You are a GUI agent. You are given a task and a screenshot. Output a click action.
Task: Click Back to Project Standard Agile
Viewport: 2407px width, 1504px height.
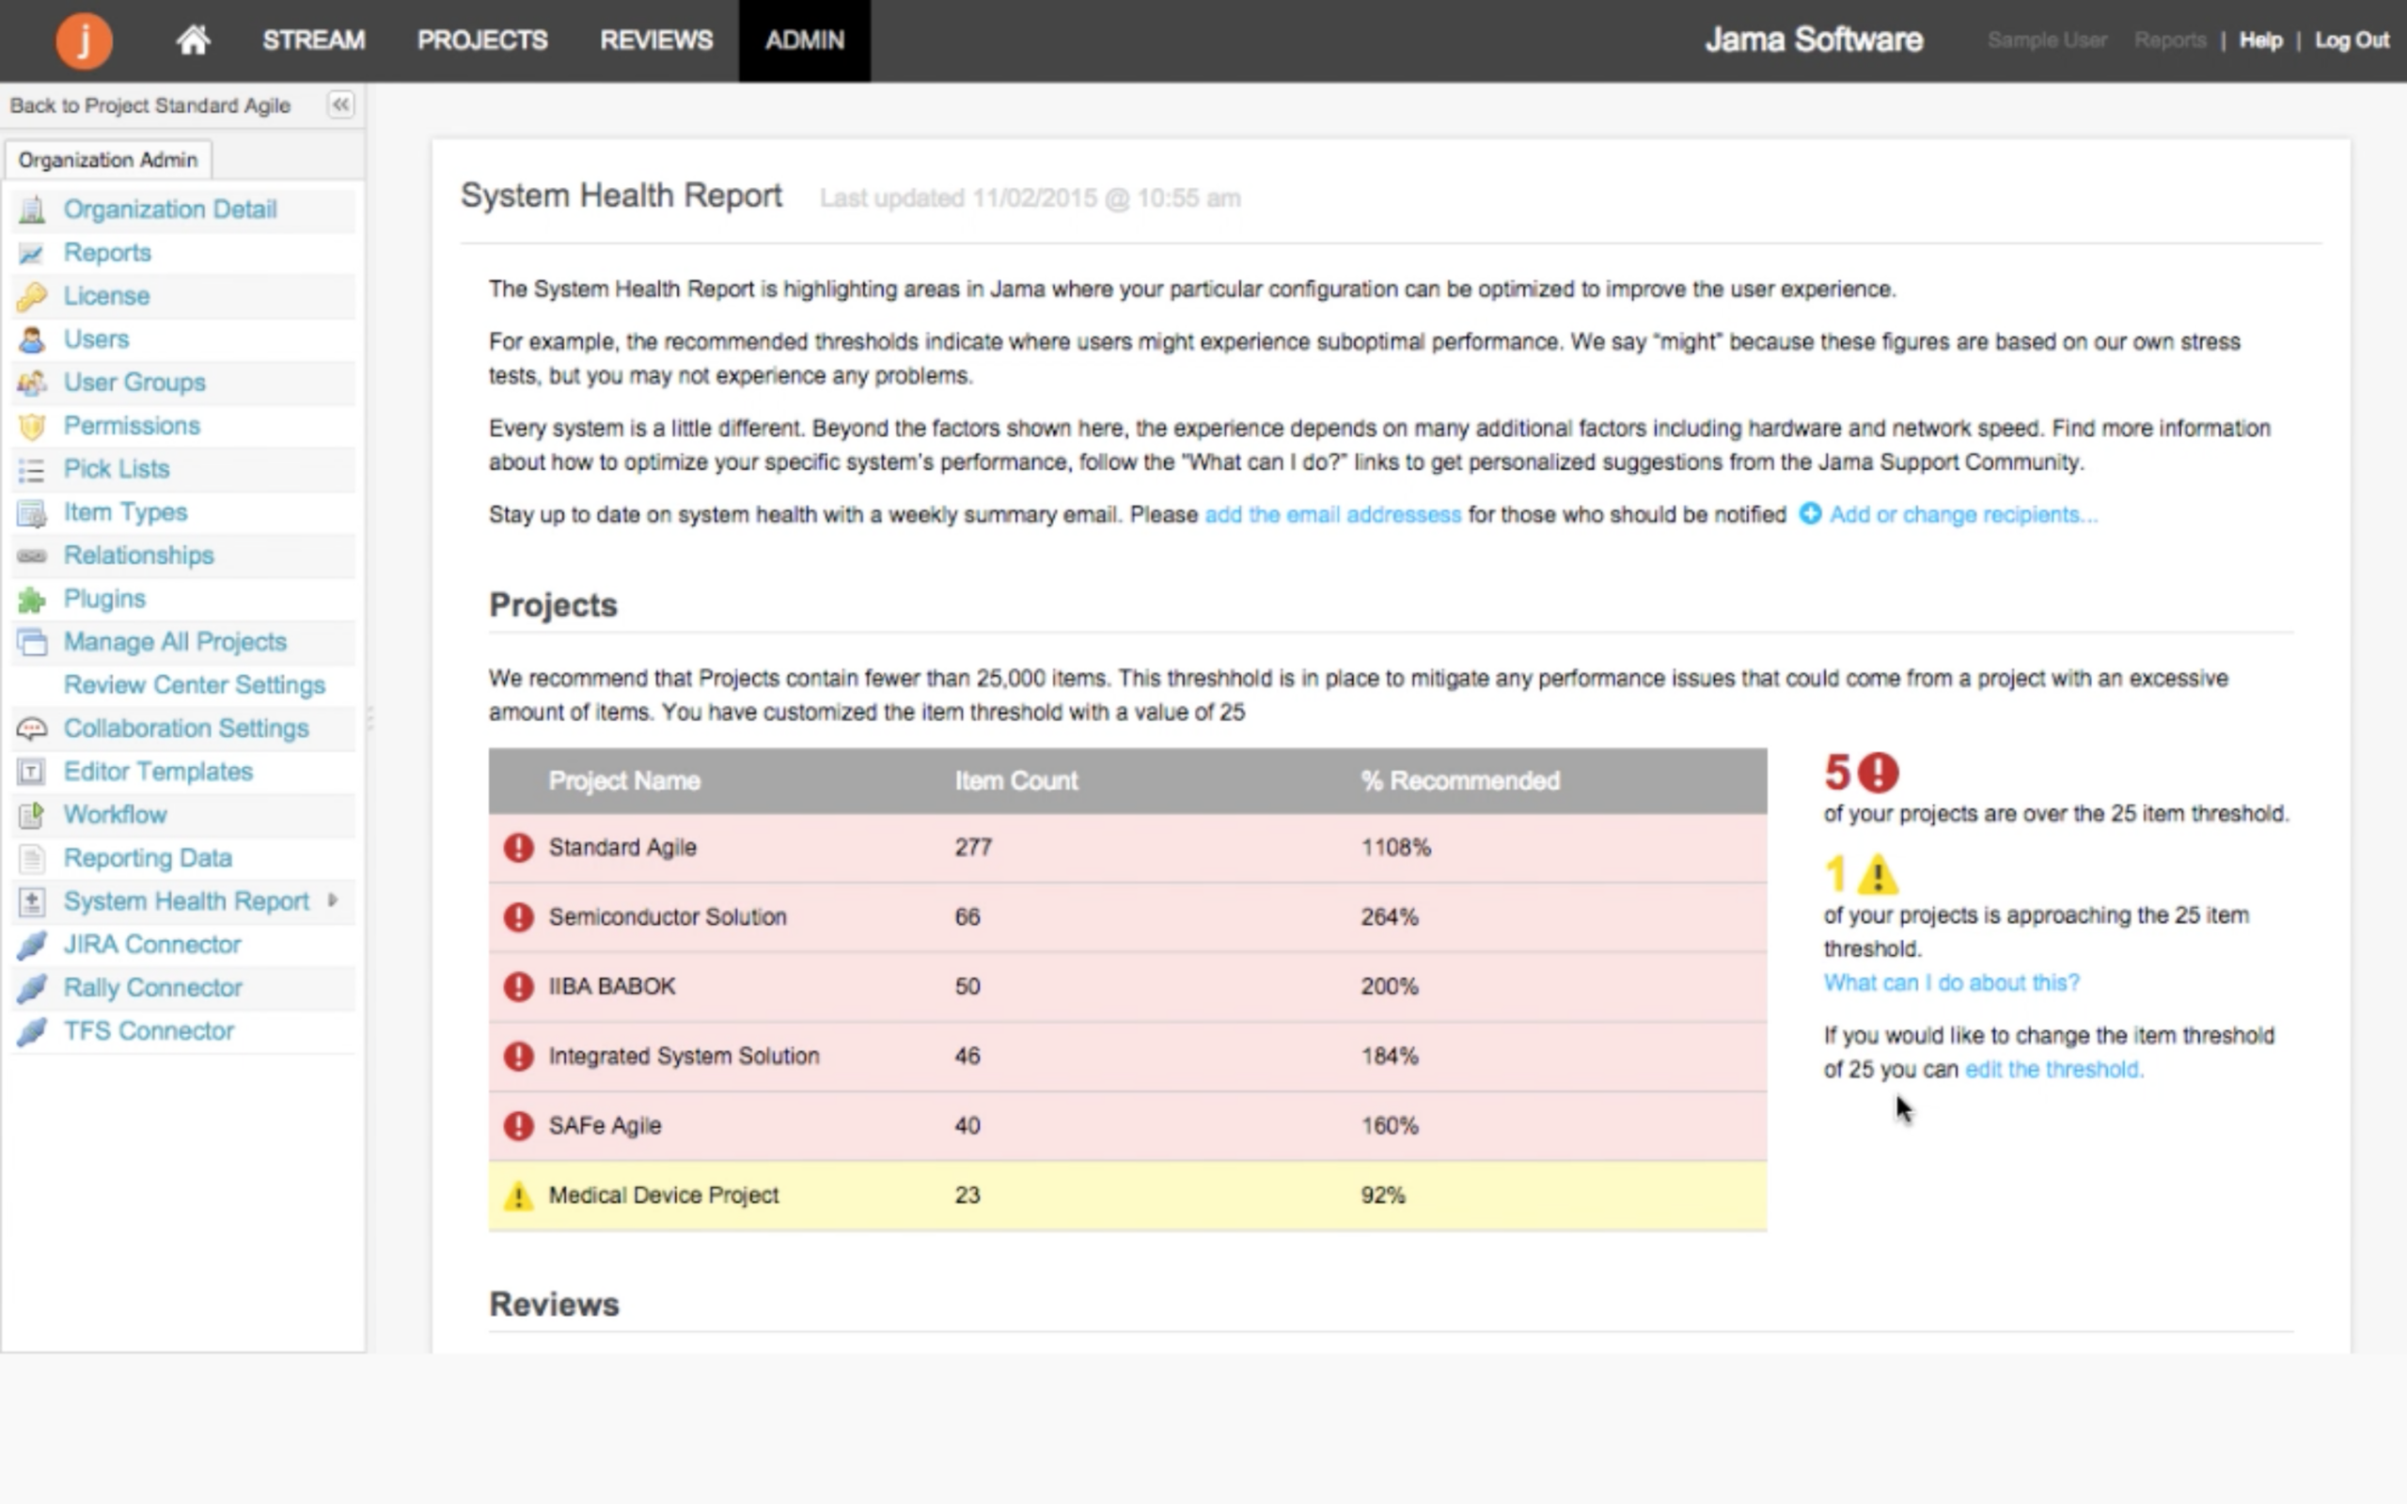click(150, 105)
